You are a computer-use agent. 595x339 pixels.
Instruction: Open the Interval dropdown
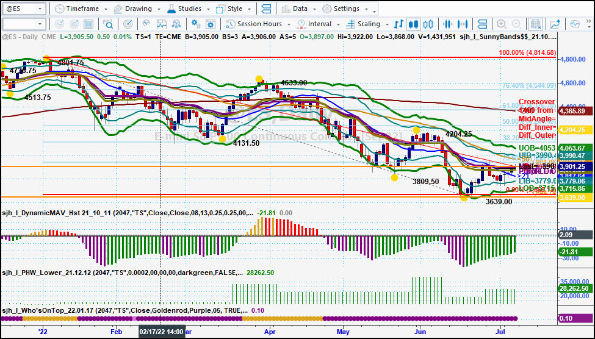pyautogui.click(x=319, y=24)
